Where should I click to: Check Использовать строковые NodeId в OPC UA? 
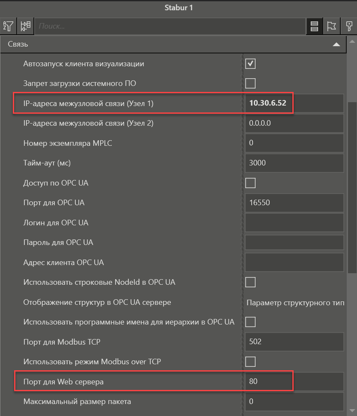coord(250,282)
